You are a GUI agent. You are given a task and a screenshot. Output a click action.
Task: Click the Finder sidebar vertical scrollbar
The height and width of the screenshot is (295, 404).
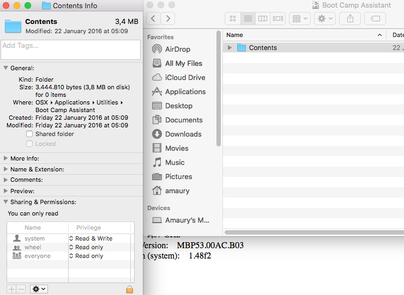coord(219,89)
